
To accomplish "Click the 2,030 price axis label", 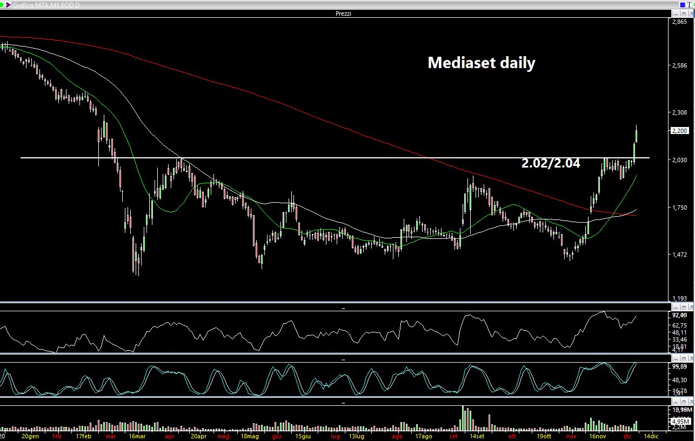I will [679, 160].
